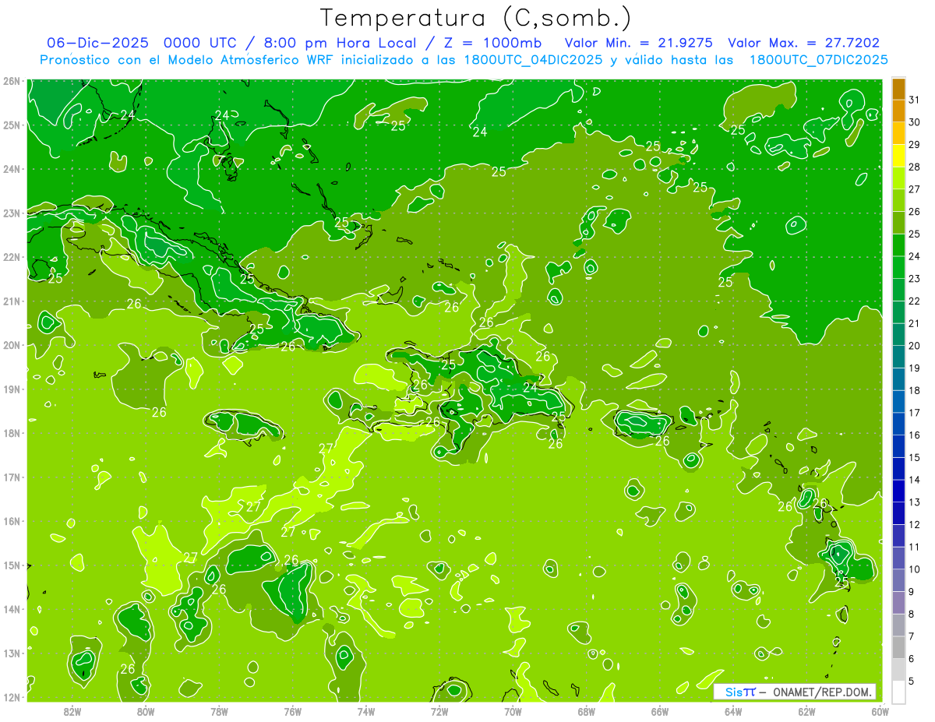Click the '25N' latitude axis label
The height and width of the screenshot is (722, 935).
coord(12,125)
